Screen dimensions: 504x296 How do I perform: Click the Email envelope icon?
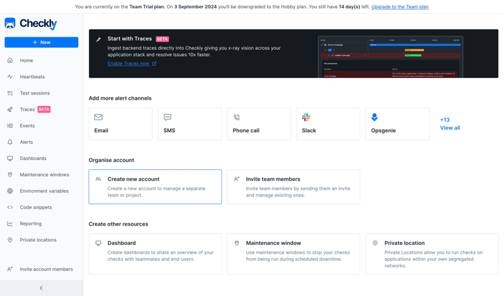pos(98,117)
